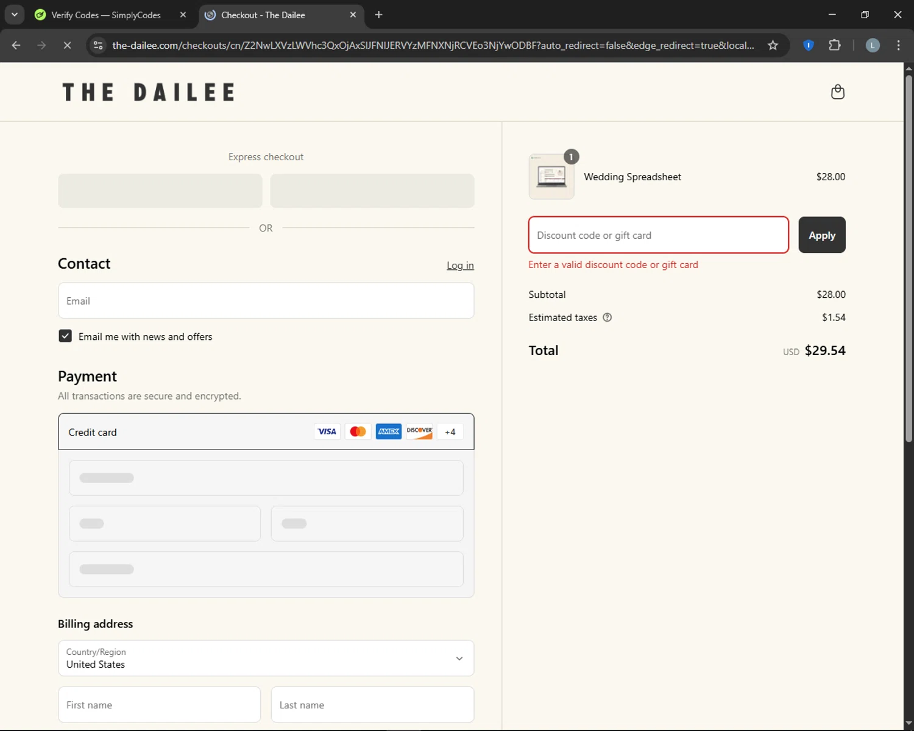Focus the First name field
This screenshot has width=914, height=731.
pos(159,705)
